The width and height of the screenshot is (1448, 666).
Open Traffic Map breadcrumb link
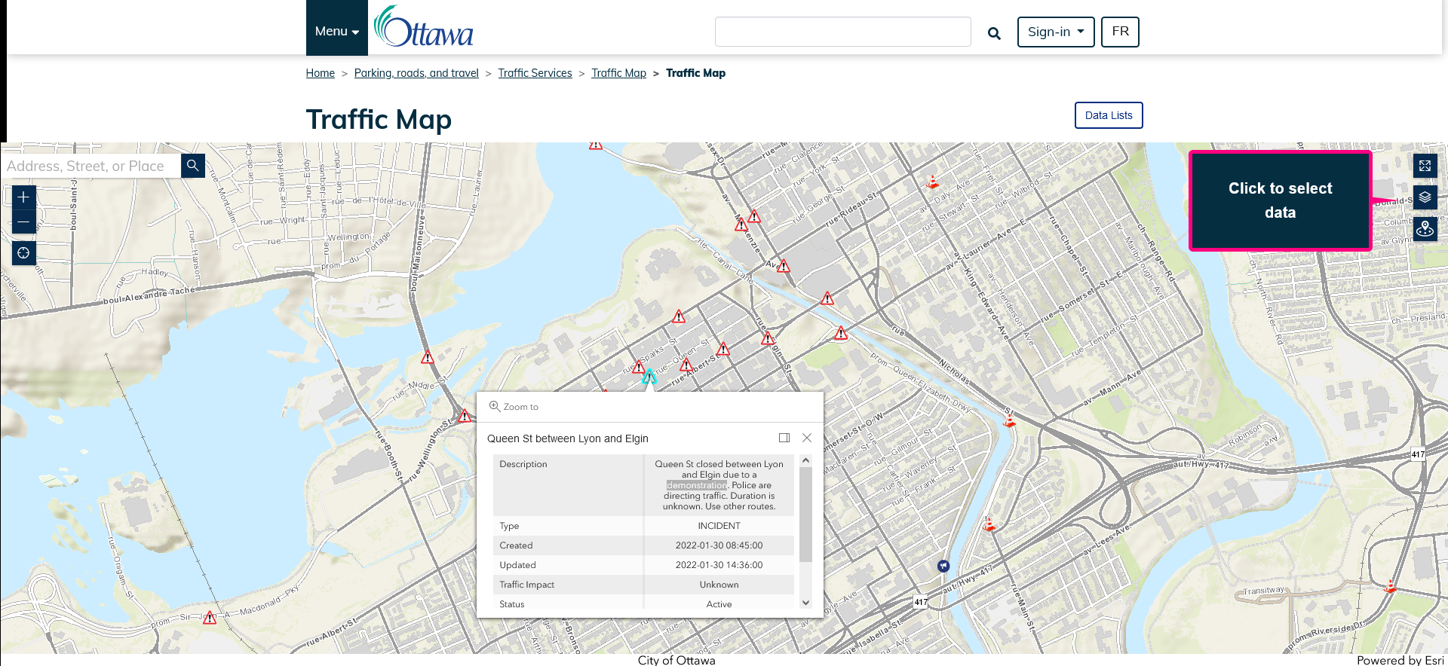tap(618, 73)
